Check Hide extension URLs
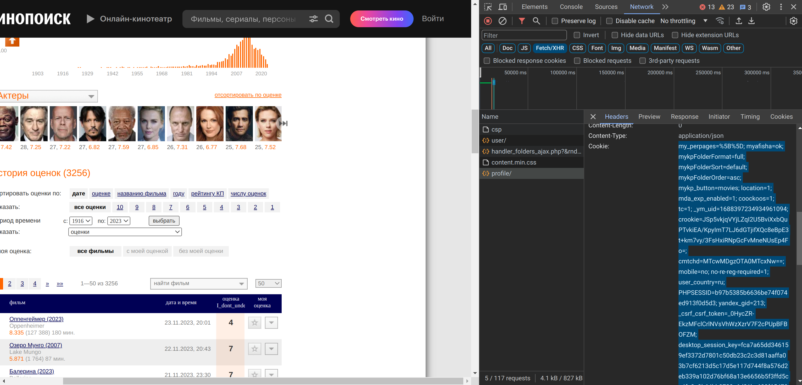This screenshot has height=385, width=802. (x=675, y=35)
